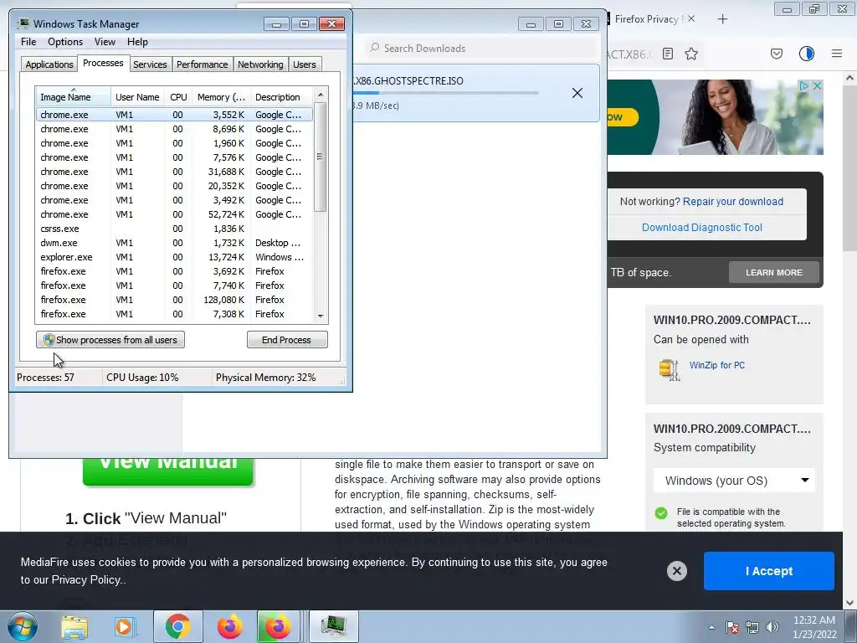Select explorer.exe process row

[x=174, y=257]
